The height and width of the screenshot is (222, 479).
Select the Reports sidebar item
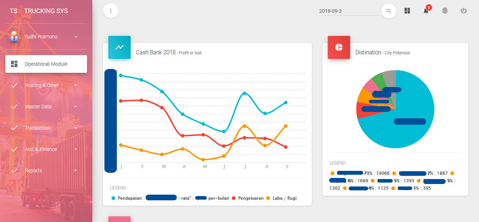point(33,170)
